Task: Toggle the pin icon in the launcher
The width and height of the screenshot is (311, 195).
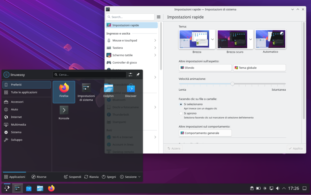Action: (138, 74)
